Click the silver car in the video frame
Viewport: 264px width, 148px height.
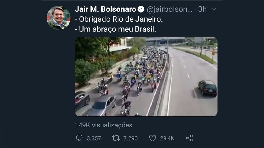point(101,106)
